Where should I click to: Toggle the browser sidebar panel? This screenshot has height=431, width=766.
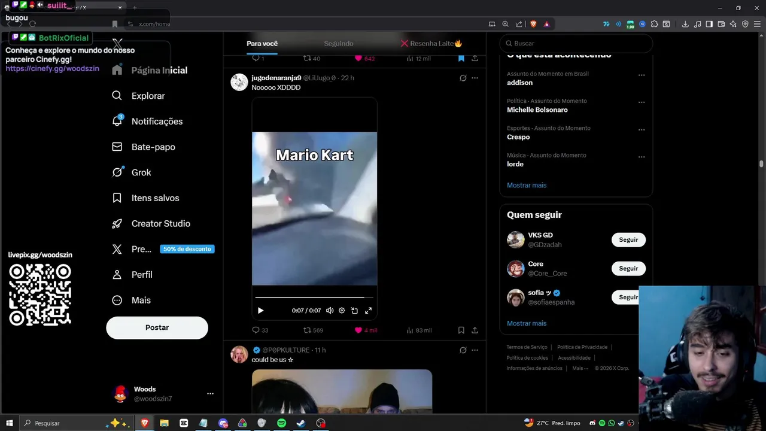point(709,24)
